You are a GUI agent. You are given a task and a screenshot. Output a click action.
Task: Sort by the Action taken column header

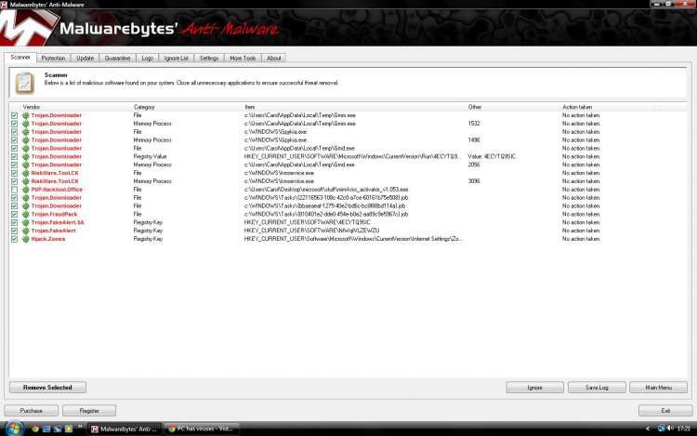point(607,107)
